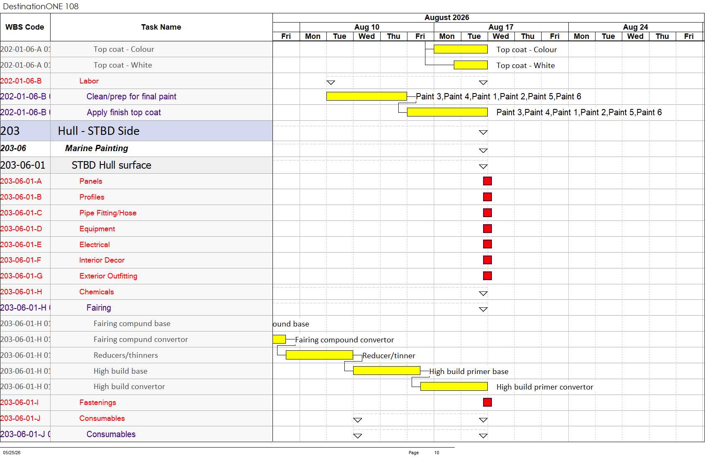Select the STBD Hull surface summary triangle
This screenshot has width=705, height=458.
pyautogui.click(x=483, y=167)
